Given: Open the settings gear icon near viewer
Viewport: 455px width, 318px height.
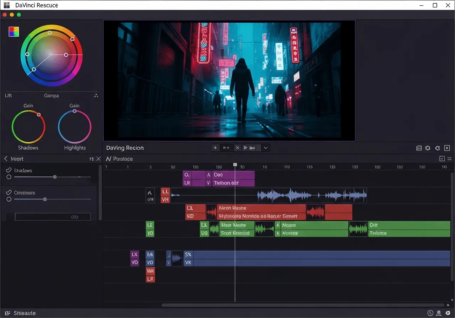Looking at the screenshot, I should [428, 148].
